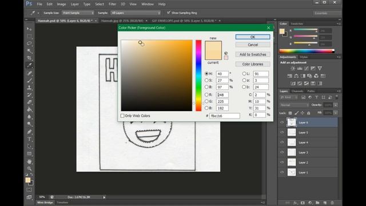
Task: Select the Move tool
Action: pos(29,29)
